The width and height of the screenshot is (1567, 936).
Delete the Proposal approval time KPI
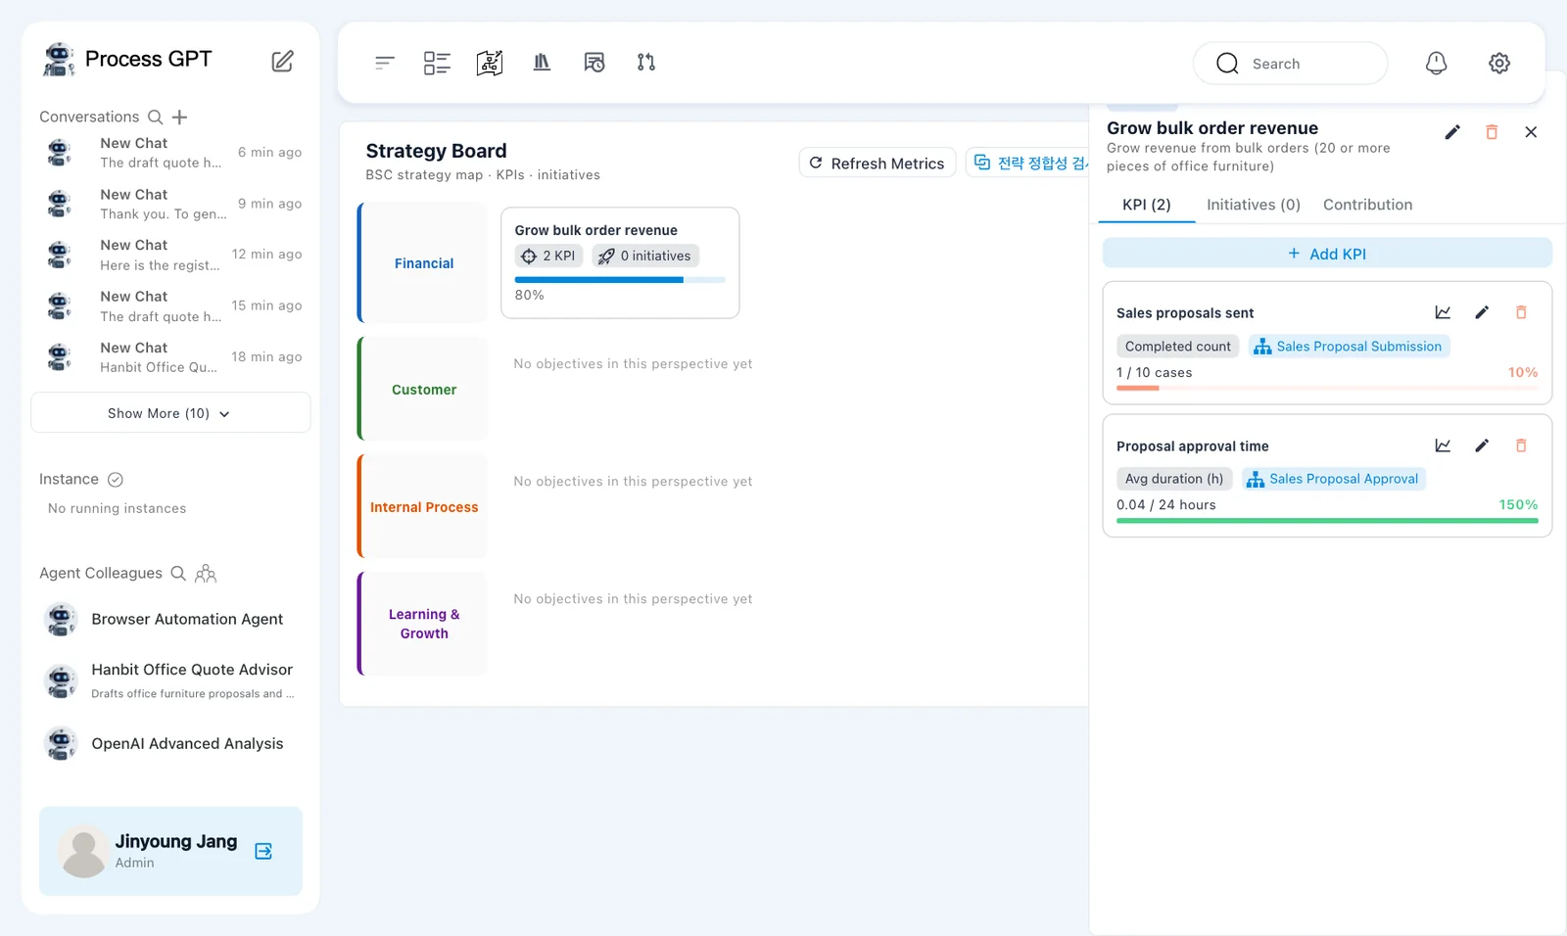[1521, 445]
